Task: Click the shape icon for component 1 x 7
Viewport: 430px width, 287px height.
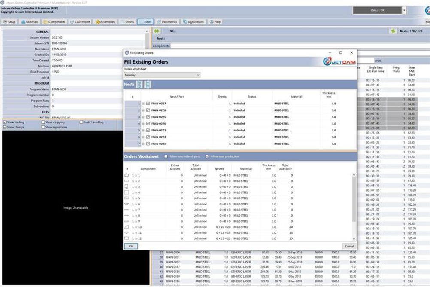Action: (x=127, y=210)
